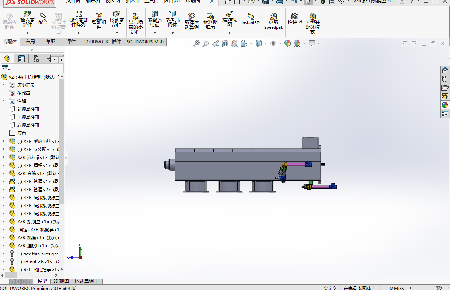Open PropertyManager tab icon

click(x=22, y=59)
